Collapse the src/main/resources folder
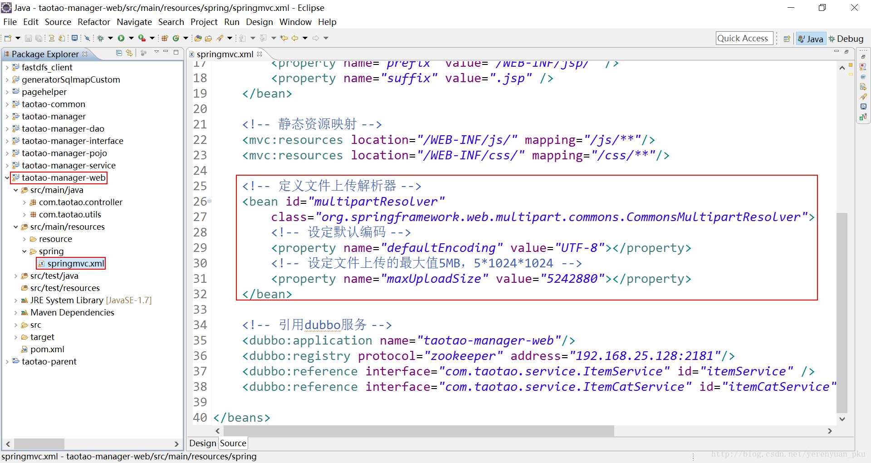Viewport: 871px width, 463px height. [15, 227]
